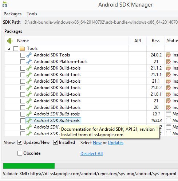Click revision value 24.0.2
This screenshot has height=181, width=178.
tap(156, 55)
